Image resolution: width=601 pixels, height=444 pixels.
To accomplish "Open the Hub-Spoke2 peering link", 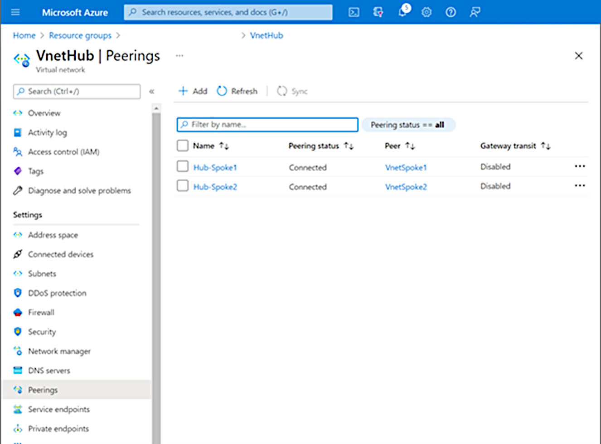I will tap(215, 187).
